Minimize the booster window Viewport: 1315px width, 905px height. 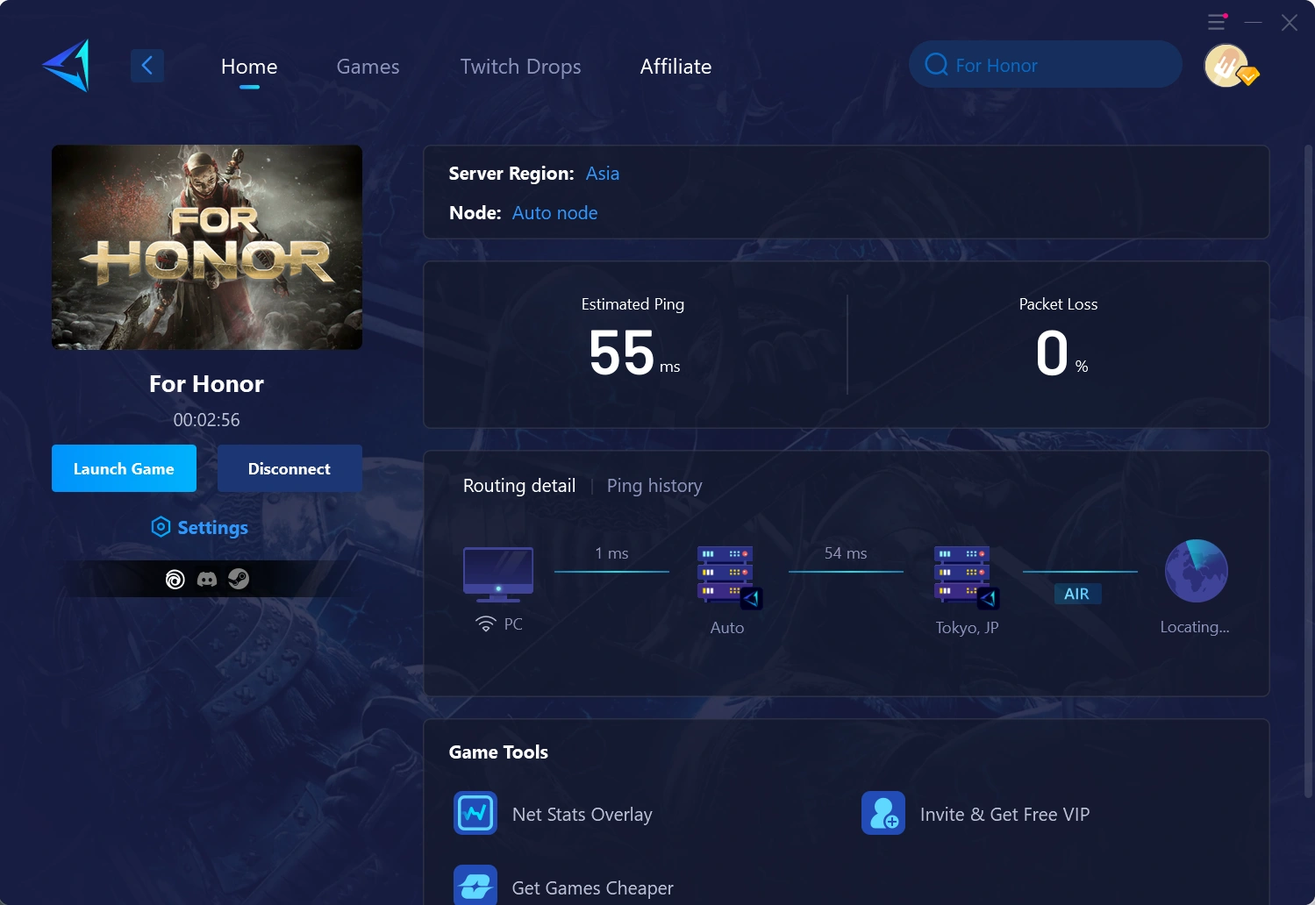click(x=1254, y=22)
